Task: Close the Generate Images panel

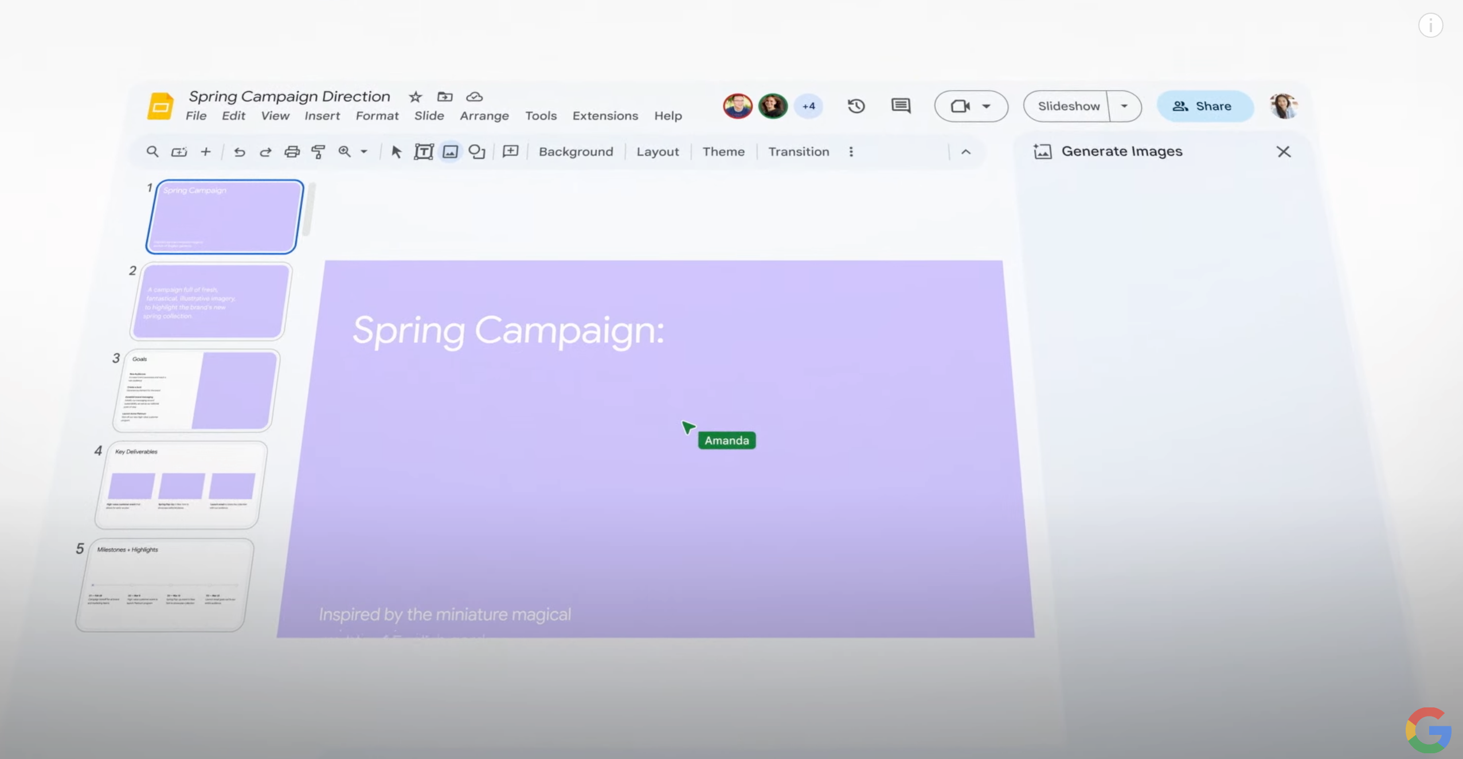Action: [x=1284, y=151]
